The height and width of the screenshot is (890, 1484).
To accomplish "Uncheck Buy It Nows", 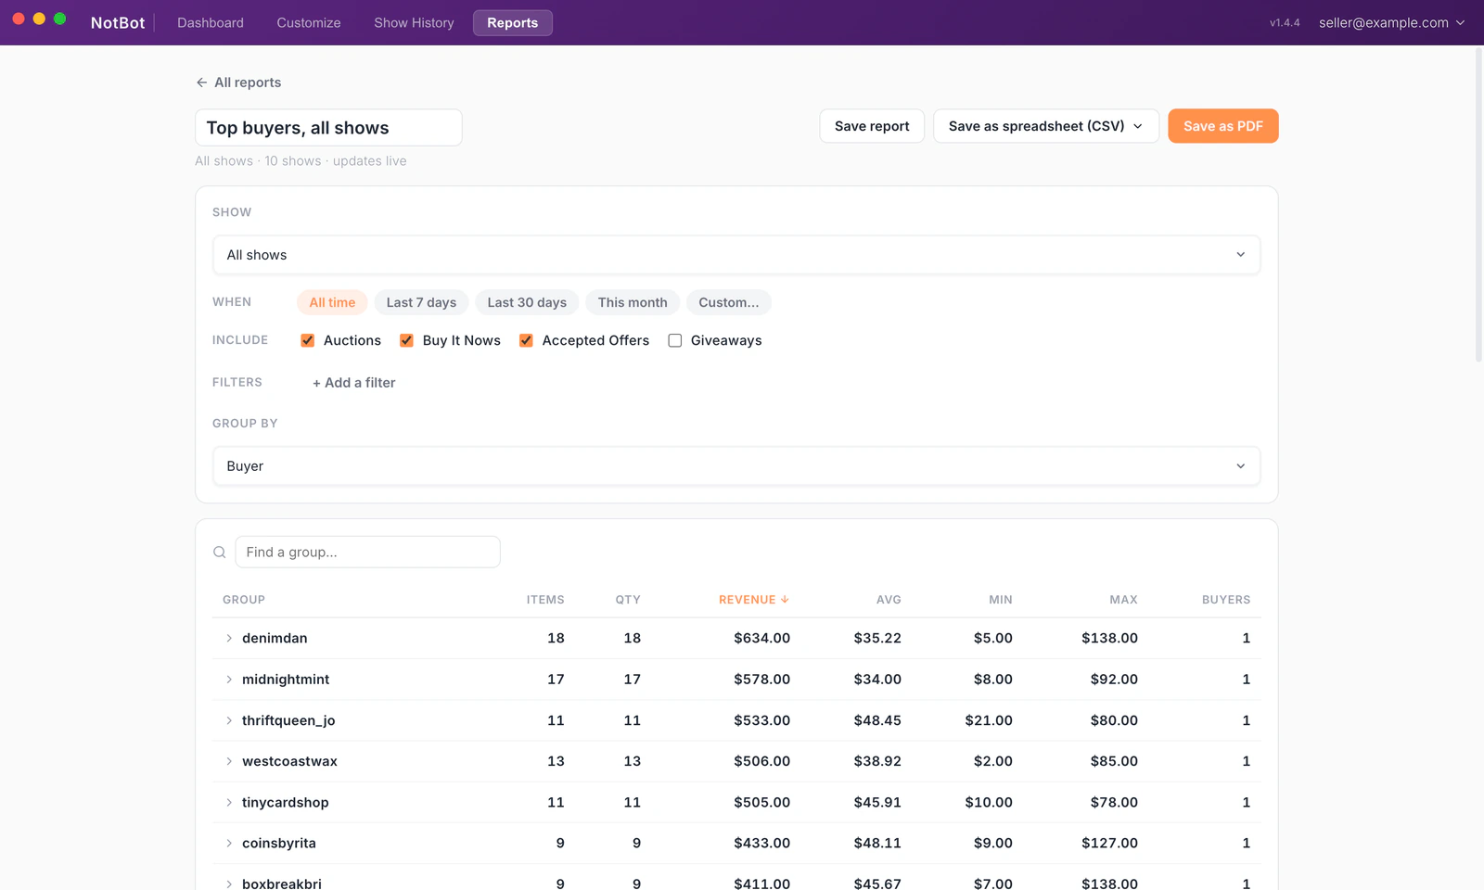I will coord(406,340).
